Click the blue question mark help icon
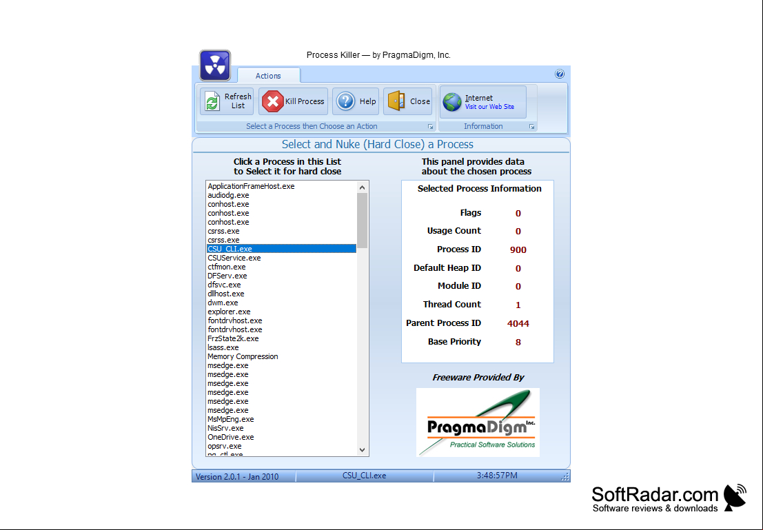The height and width of the screenshot is (530, 763). pos(560,74)
